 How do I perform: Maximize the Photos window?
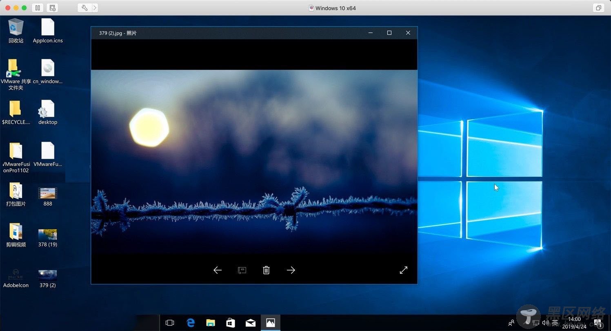[389, 33]
